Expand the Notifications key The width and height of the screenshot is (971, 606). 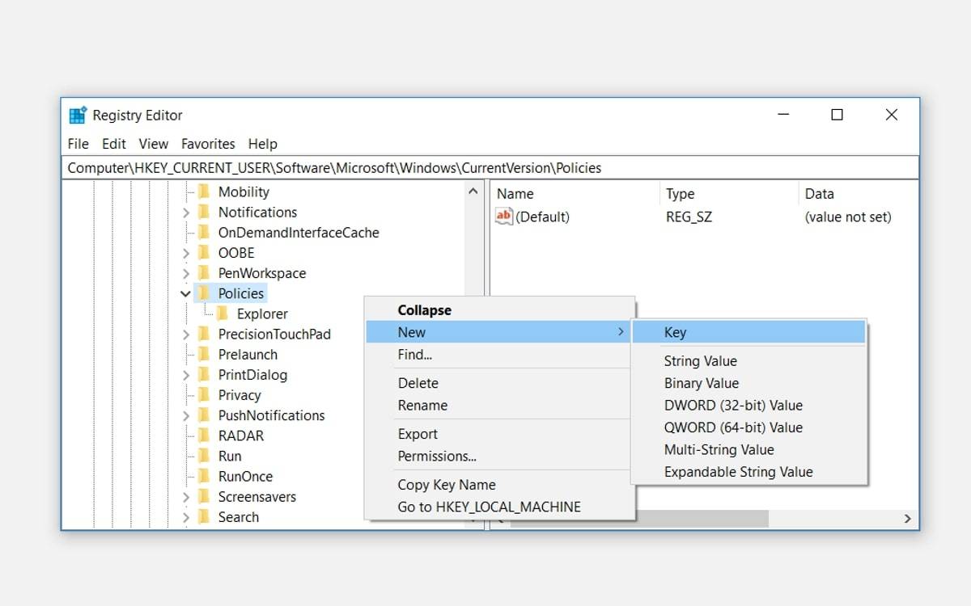(x=185, y=212)
